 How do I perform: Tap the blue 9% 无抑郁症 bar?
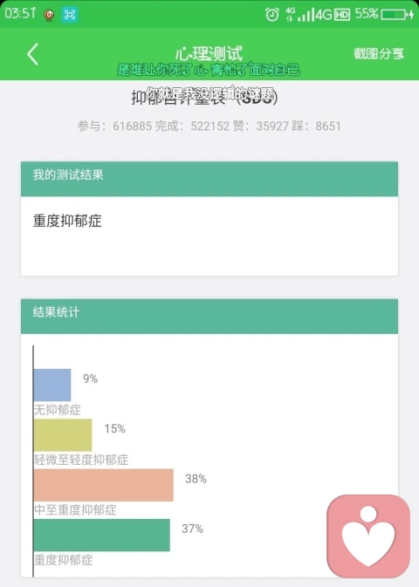click(52, 385)
